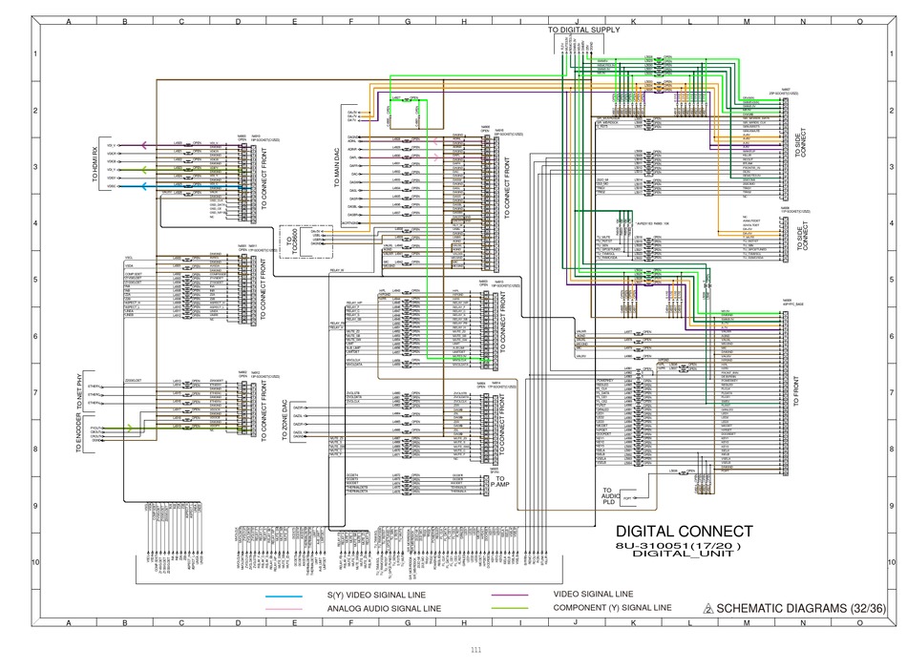This screenshot has height=670, width=907.
Task: Select the purple video signal legend line
Action: point(510,595)
